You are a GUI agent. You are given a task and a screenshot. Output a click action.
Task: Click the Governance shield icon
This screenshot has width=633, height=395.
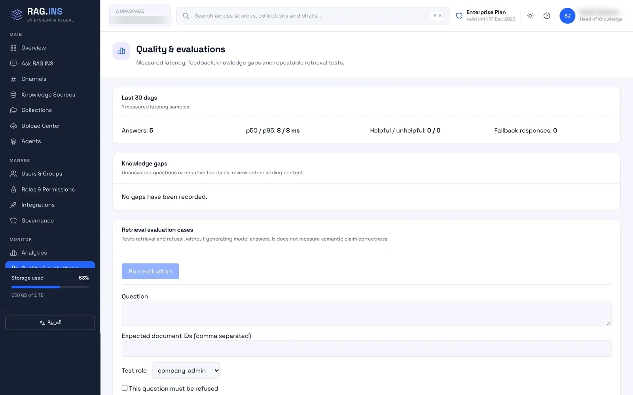click(13, 221)
